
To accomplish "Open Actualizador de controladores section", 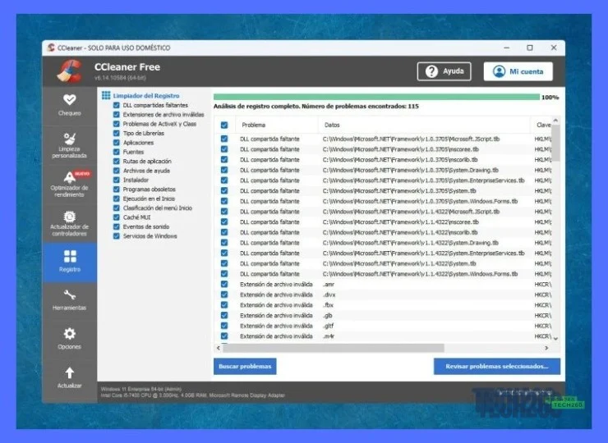I will click(69, 223).
